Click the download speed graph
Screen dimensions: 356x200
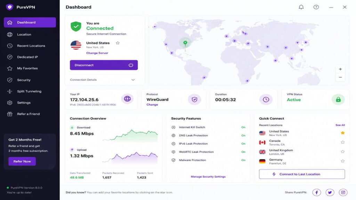(130, 136)
